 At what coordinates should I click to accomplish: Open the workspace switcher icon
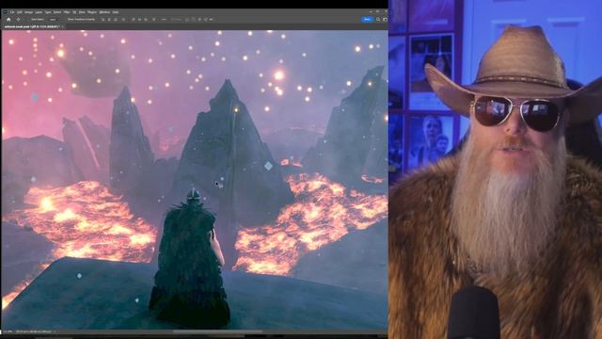pyautogui.click(x=385, y=19)
